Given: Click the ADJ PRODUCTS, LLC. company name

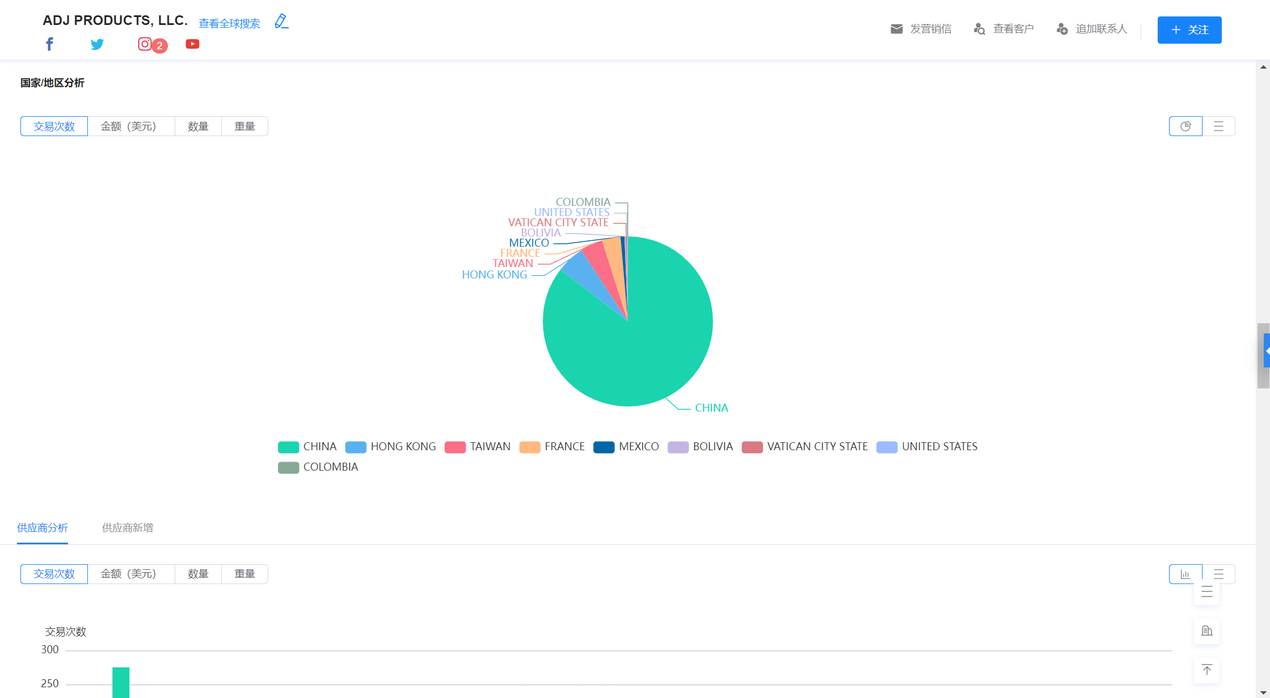Looking at the screenshot, I should [115, 20].
